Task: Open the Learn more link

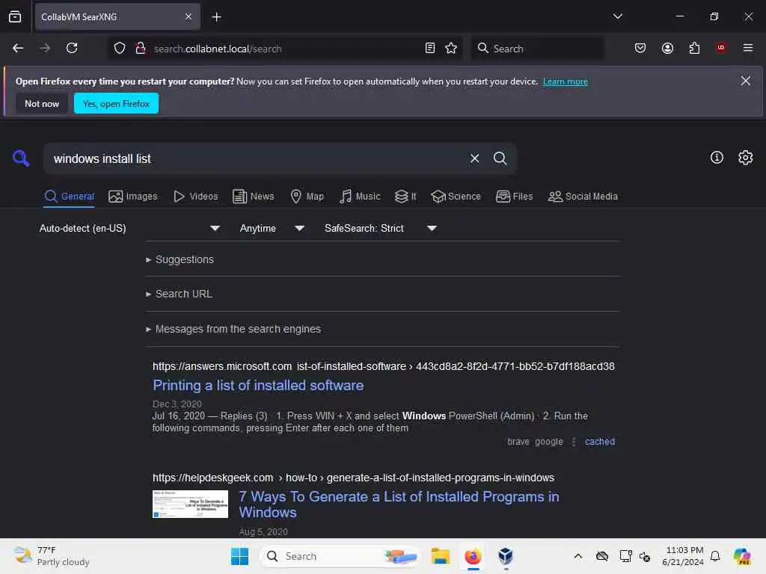Action: click(566, 81)
